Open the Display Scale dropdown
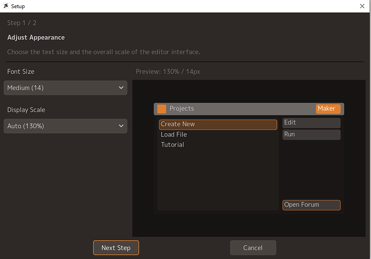The width and height of the screenshot is (371, 259). (x=65, y=126)
